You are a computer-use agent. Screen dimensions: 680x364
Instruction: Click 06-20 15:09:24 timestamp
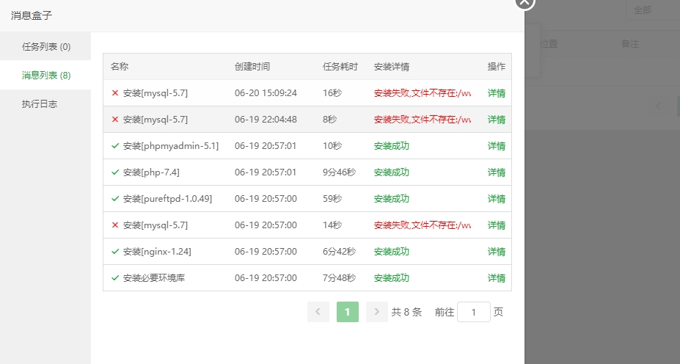266,93
